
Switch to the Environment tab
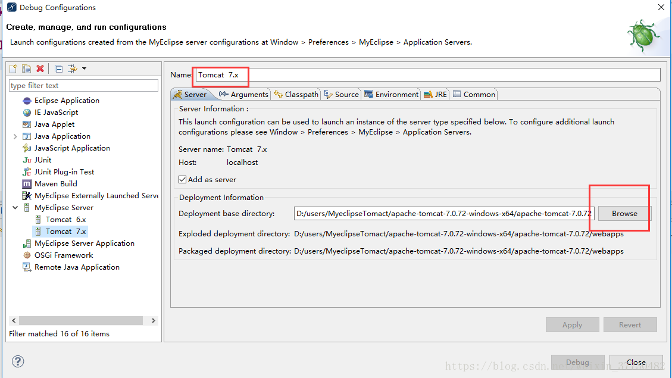point(391,94)
